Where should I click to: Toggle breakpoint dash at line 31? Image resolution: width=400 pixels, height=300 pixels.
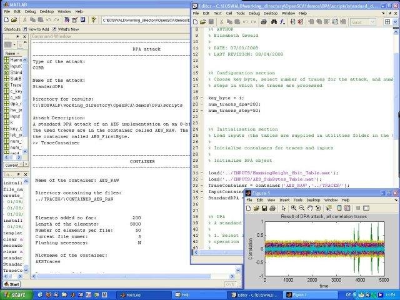pyautogui.click(x=202, y=173)
